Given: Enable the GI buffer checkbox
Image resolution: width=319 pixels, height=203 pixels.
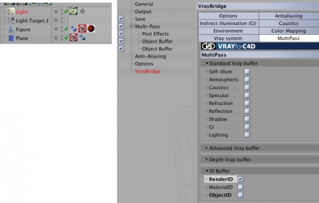Looking at the screenshot, I should 247,127.
